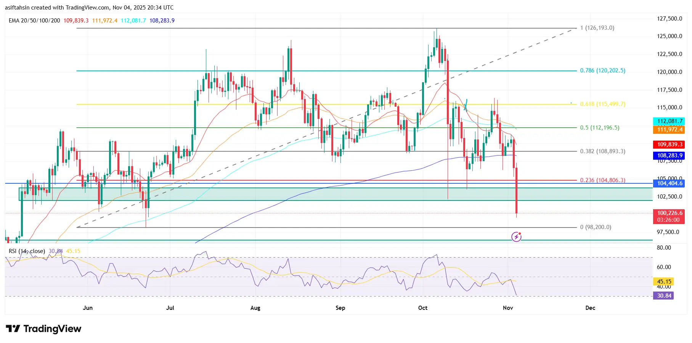Click the purple 30.84 RSI axis tag

point(664,296)
